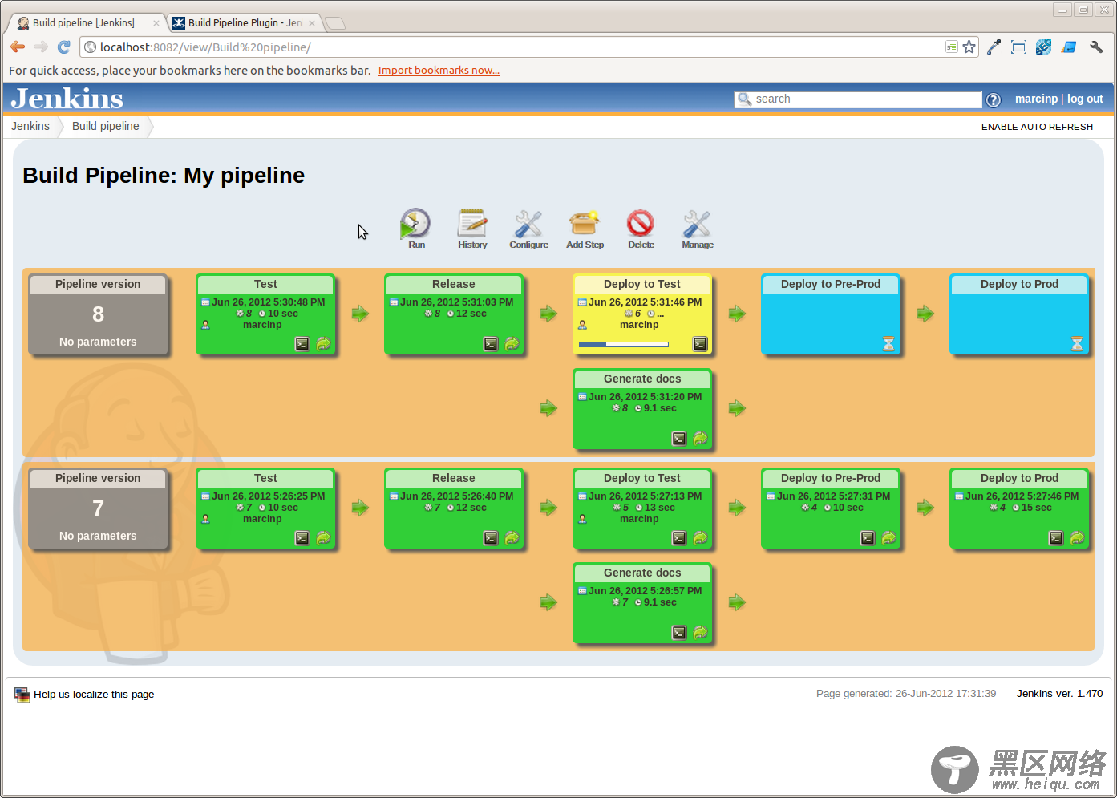1117x798 pixels.
Task: Open Release job title in pipeline 8
Action: pos(454,284)
